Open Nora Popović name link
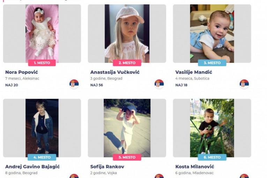 (22, 72)
